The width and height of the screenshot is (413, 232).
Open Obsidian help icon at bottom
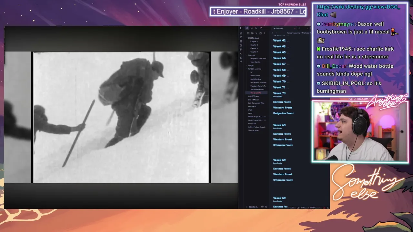(262, 207)
